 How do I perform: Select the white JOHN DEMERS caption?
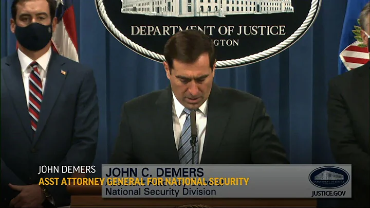coord(67,170)
